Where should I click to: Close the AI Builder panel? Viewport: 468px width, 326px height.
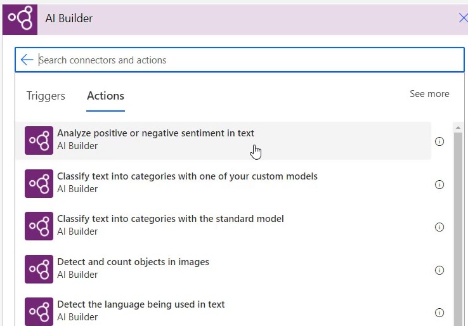pos(463,18)
